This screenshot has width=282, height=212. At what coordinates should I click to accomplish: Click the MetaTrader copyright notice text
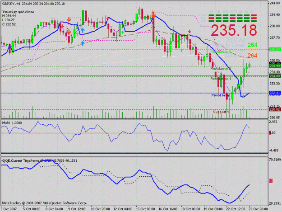[x=44, y=203]
